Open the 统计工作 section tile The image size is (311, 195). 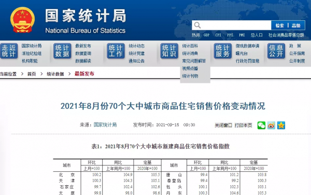coord(116,51)
